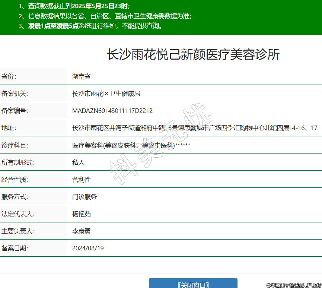Click the 本图由平台注册用户上传 footer text

pos(294,285)
